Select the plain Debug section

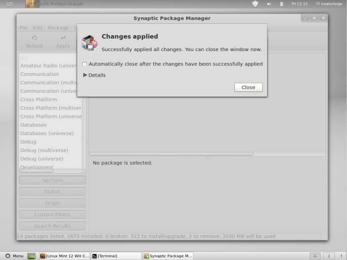(28, 142)
